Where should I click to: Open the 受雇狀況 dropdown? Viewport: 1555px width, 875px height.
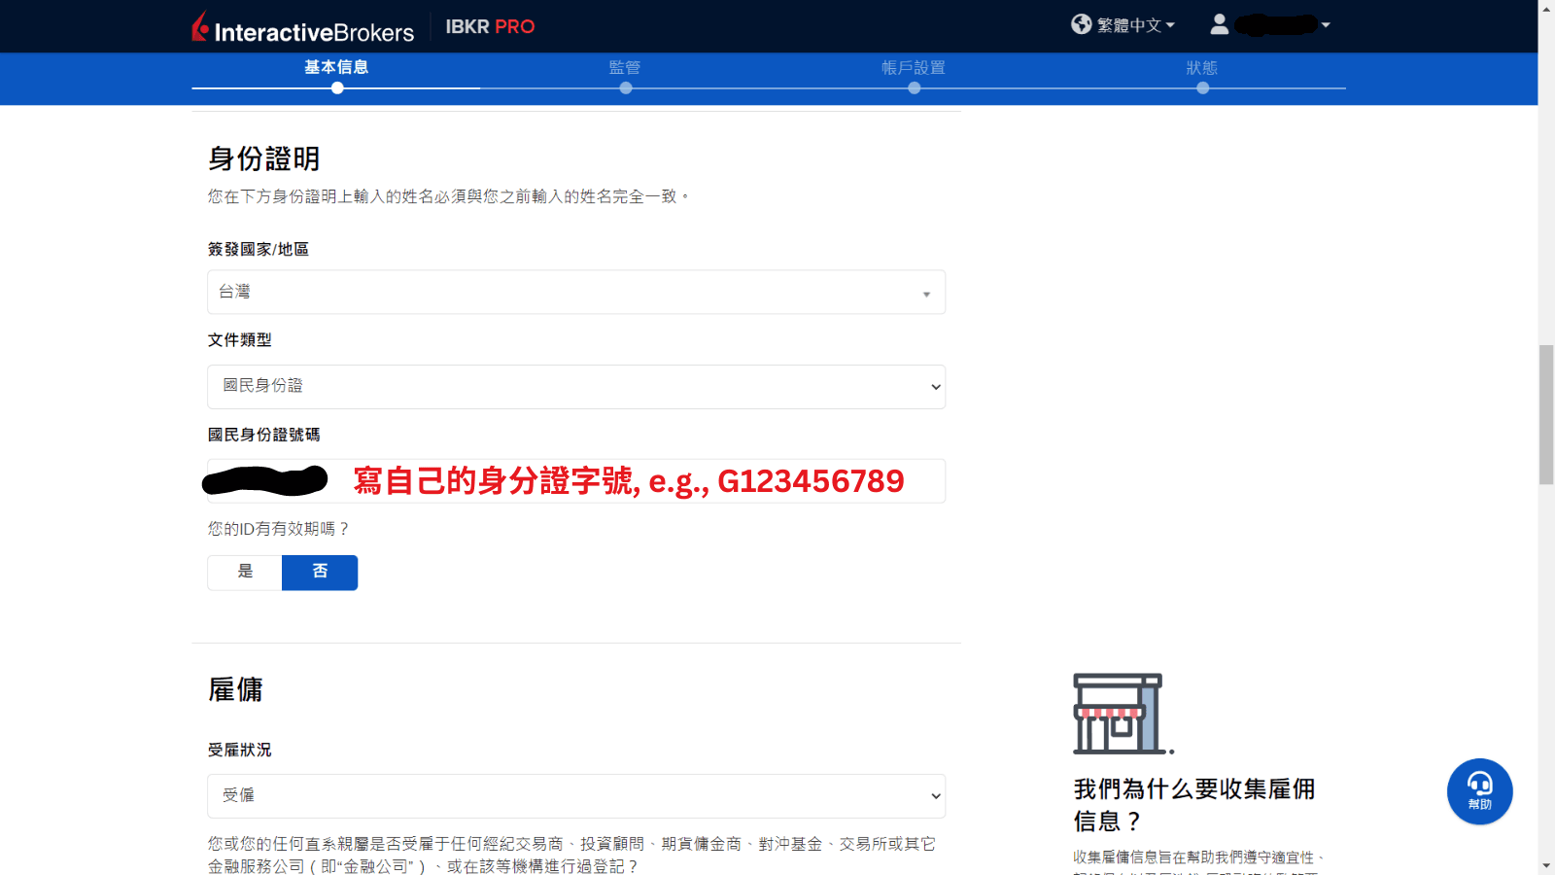coord(575,795)
